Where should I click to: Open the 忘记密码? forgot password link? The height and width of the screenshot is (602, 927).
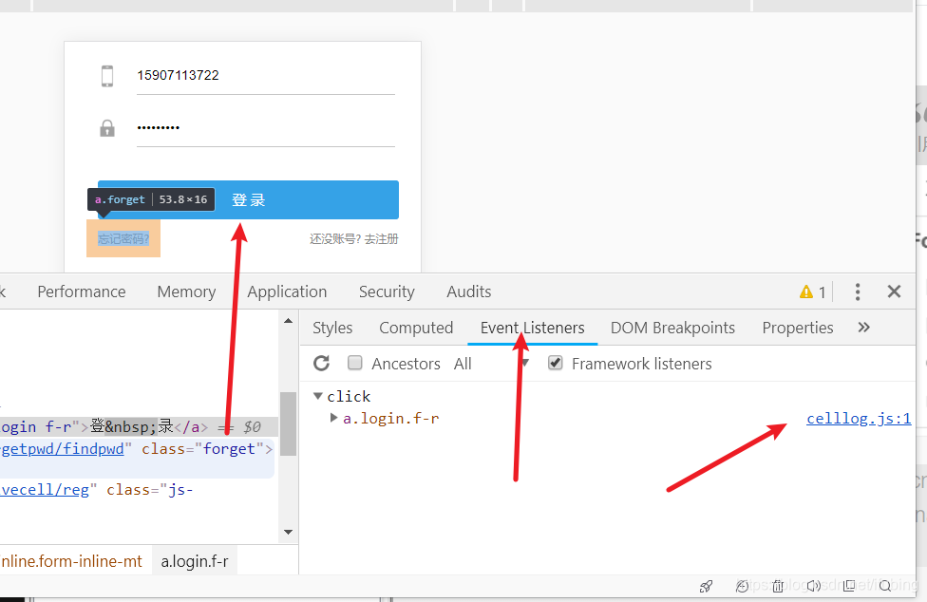pos(123,238)
